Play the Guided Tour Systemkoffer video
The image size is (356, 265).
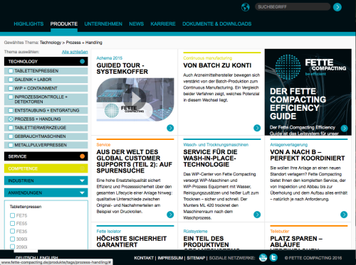point(135,99)
